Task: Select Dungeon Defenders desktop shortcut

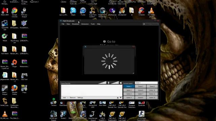Action: pyautogui.click(x=132, y=105)
